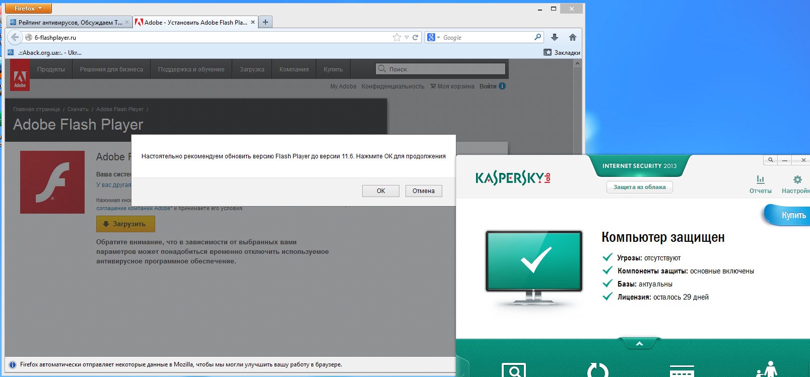This screenshot has width=810, height=377.
Task: Close the Adobe Flash Player tab
Action: (253, 23)
